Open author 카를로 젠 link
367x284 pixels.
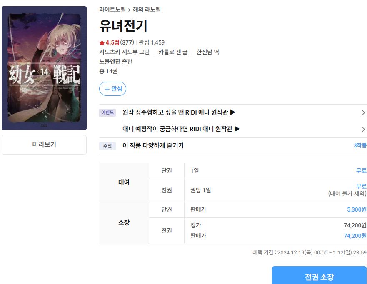click(x=170, y=52)
